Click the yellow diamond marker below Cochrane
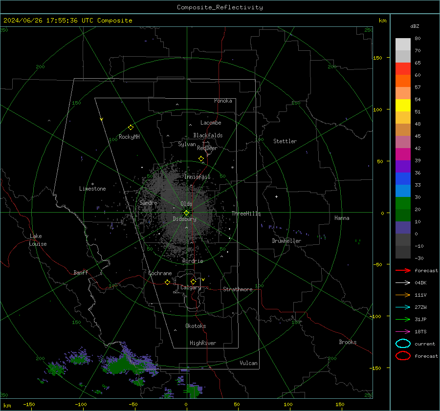Screen dimensions: 440x411 (168, 282)
